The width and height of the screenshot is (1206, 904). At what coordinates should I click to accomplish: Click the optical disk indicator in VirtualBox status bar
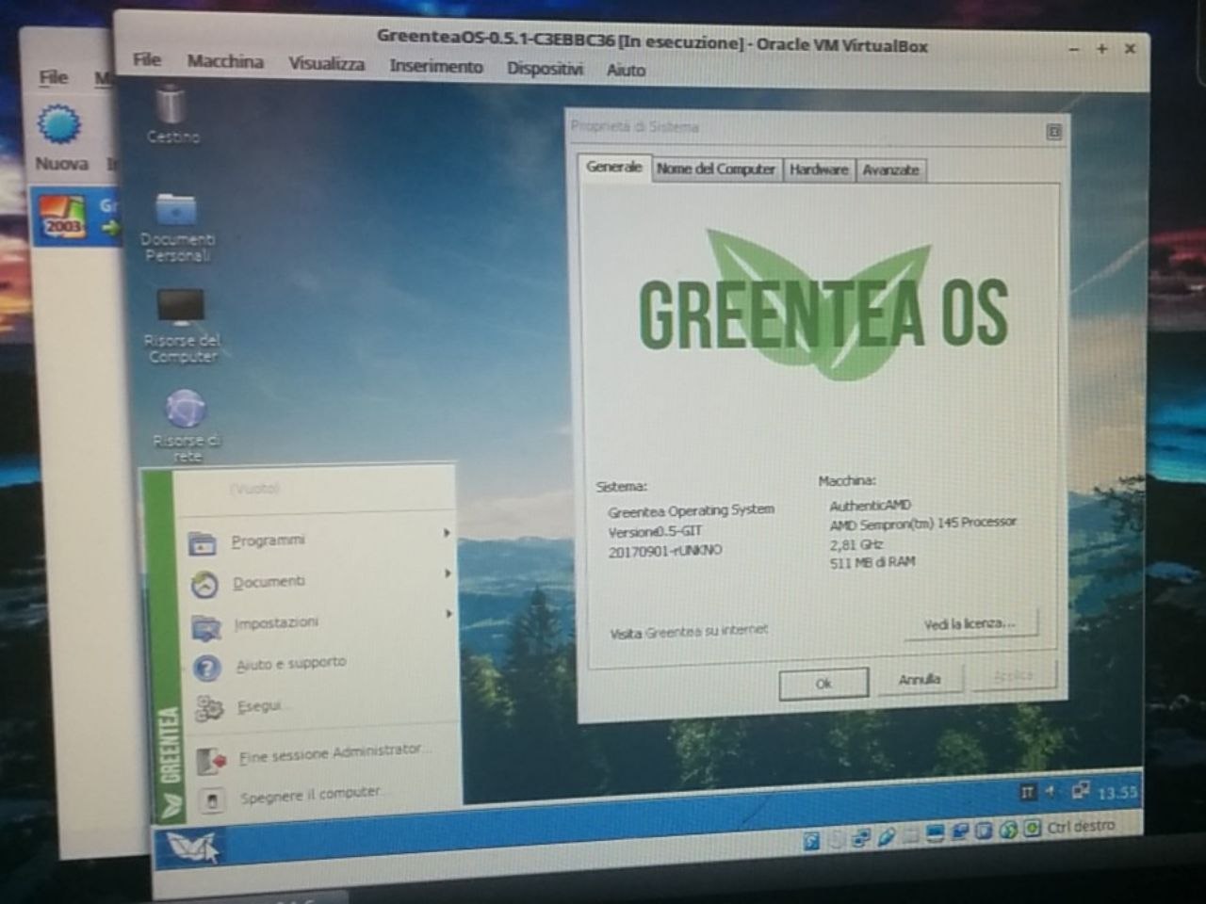(x=836, y=839)
